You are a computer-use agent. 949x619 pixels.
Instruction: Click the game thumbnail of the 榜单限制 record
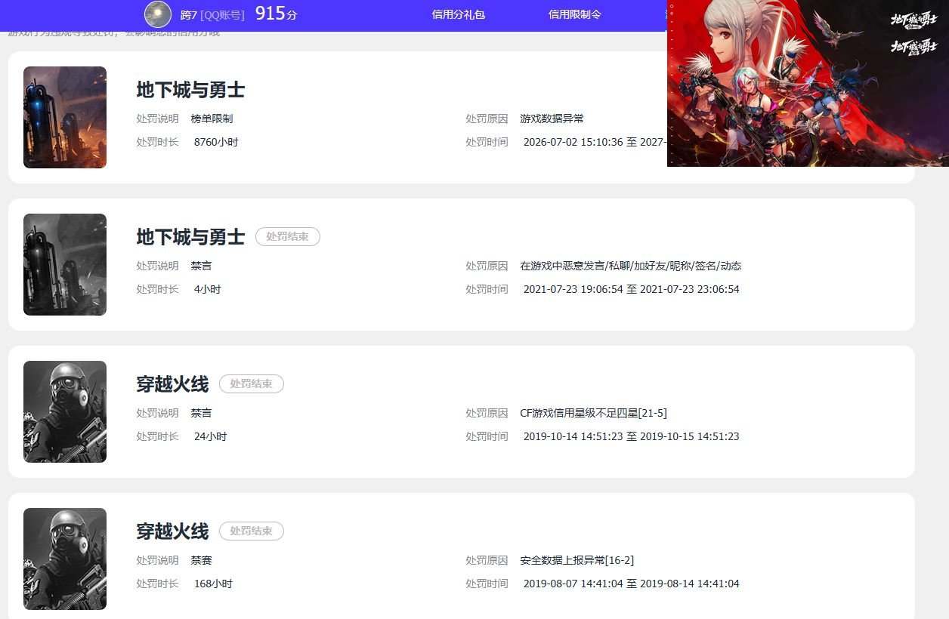pyautogui.click(x=65, y=117)
